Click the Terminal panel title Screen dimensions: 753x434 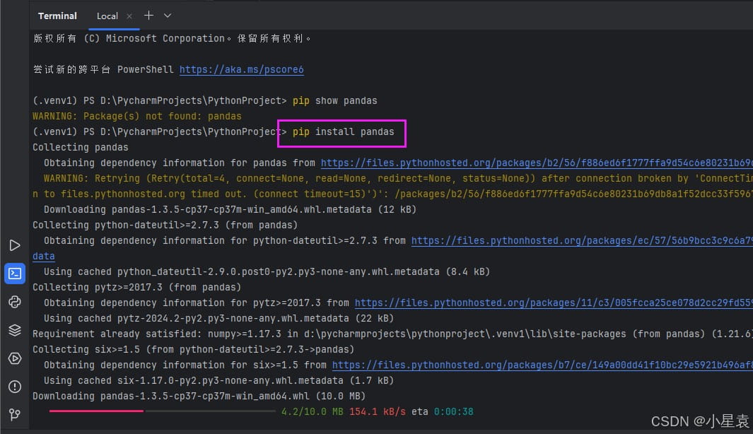point(58,16)
